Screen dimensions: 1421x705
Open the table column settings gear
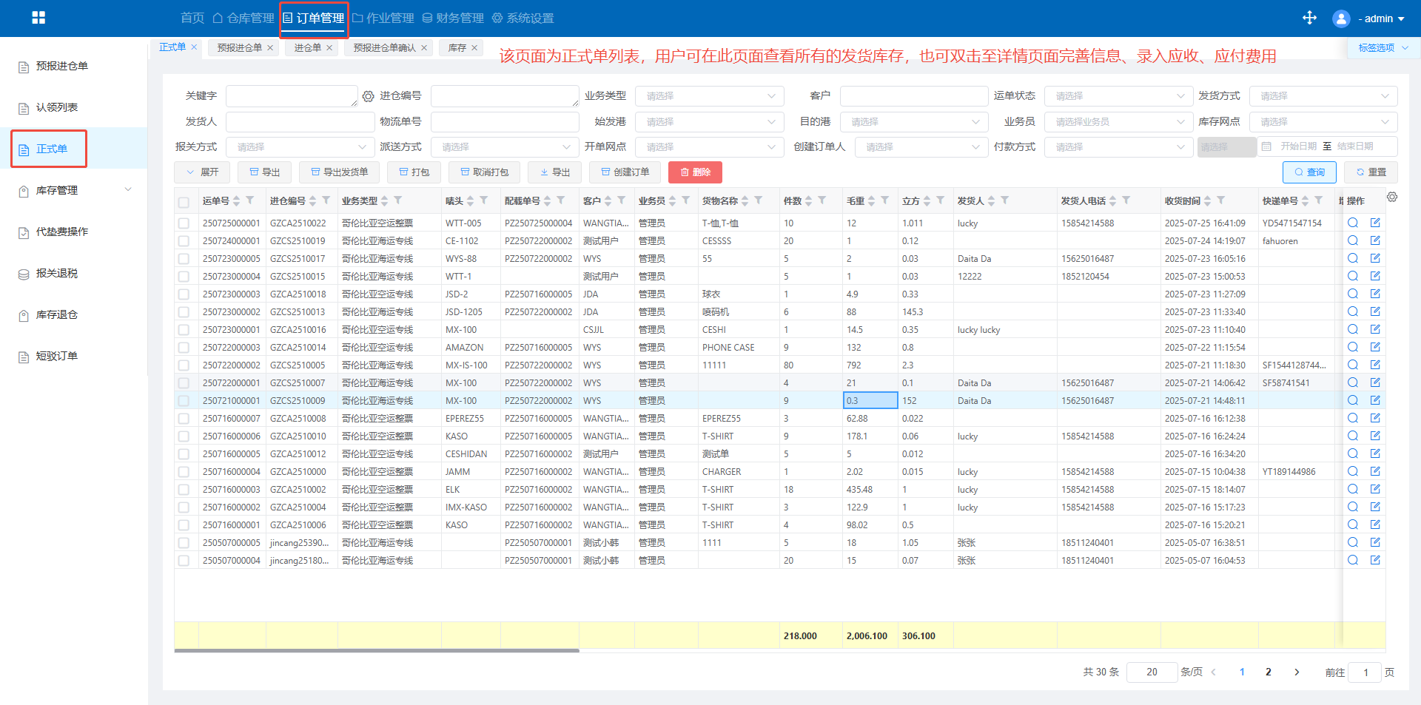[1392, 198]
